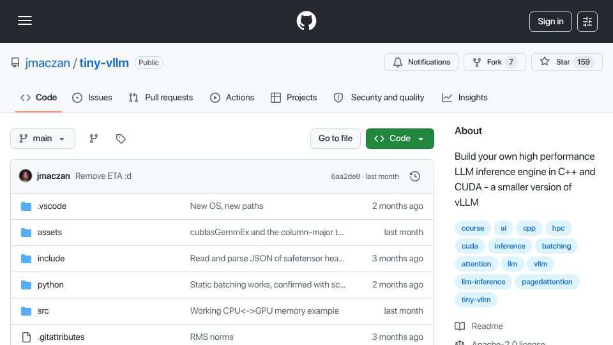Click folder icon of assets row
The width and height of the screenshot is (613, 345).
tap(26, 233)
